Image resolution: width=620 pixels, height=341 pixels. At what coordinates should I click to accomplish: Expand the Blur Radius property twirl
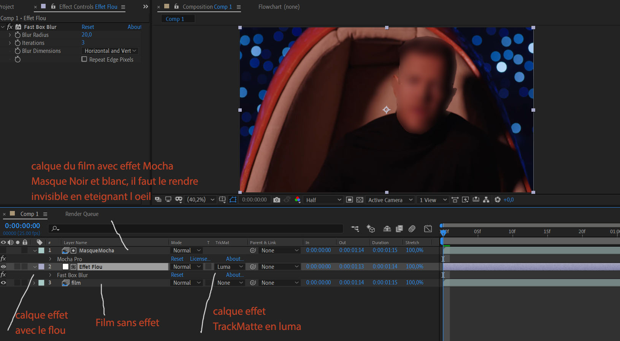click(x=10, y=35)
